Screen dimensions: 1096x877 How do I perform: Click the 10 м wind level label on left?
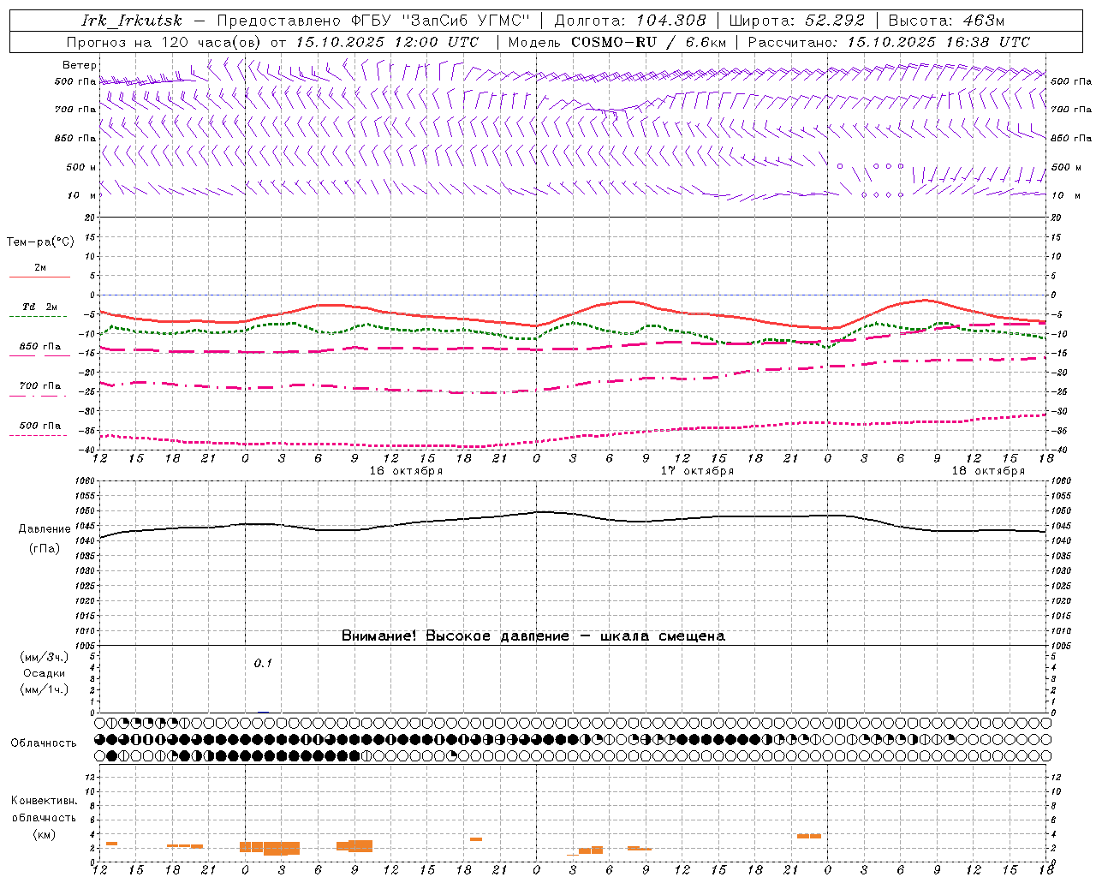[x=82, y=195]
